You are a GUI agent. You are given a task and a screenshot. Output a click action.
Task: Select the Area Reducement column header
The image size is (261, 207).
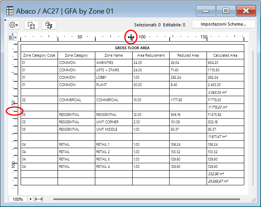tap(151, 55)
